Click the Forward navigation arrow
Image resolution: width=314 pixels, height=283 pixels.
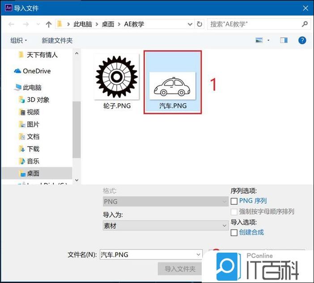26,25
